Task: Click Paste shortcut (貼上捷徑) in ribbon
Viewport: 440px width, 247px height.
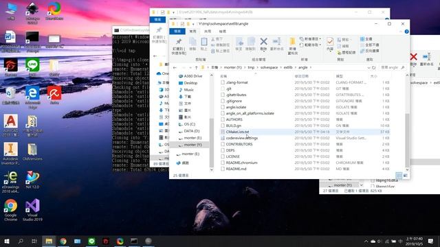Action: 220,51
